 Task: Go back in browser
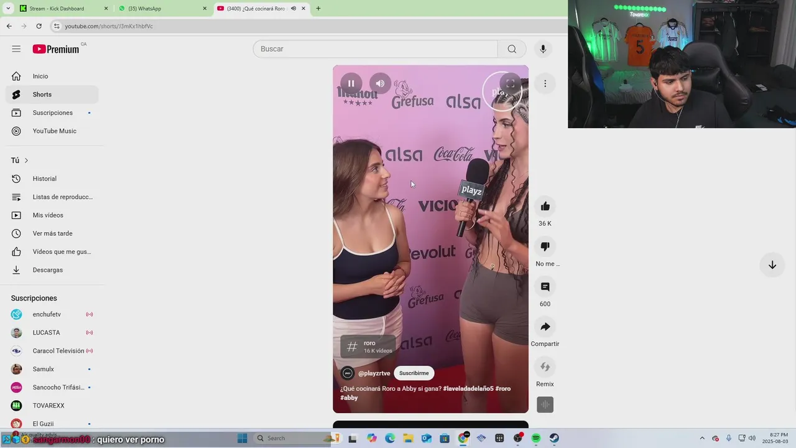tap(9, 26)
